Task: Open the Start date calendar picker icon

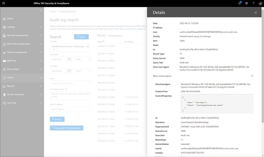Action: 69,59
